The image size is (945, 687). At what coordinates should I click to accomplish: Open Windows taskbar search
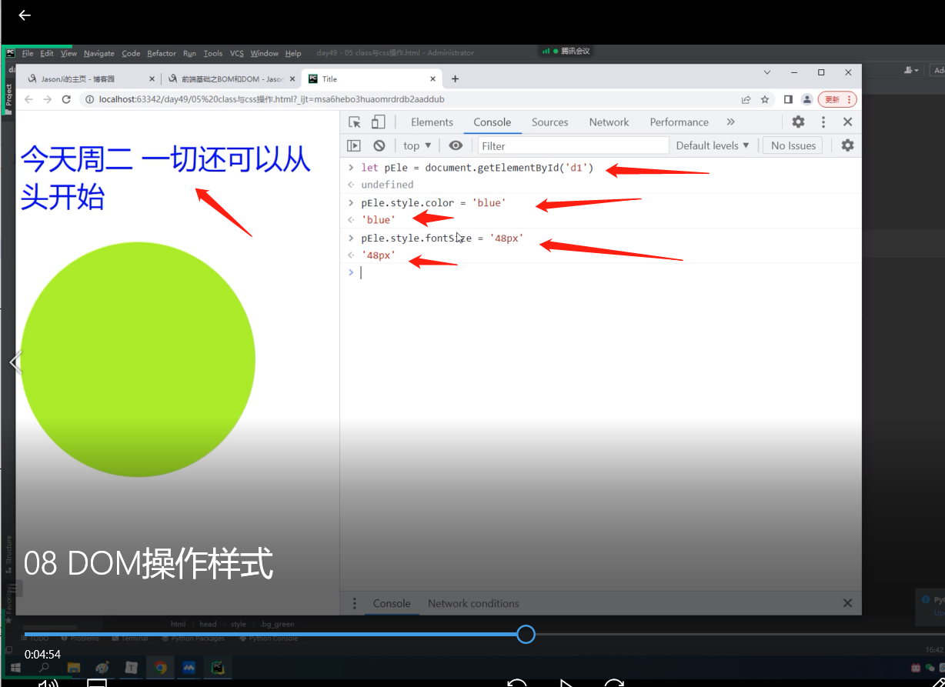44,668
